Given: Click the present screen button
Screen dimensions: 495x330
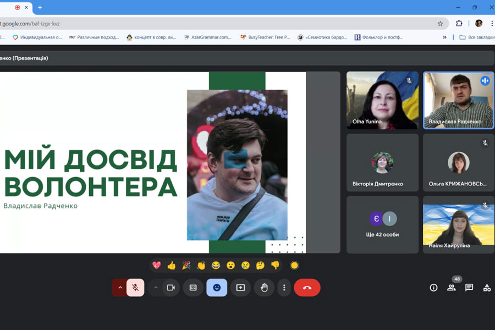Looking at the screenshot, I should click(x=240, y=288).
